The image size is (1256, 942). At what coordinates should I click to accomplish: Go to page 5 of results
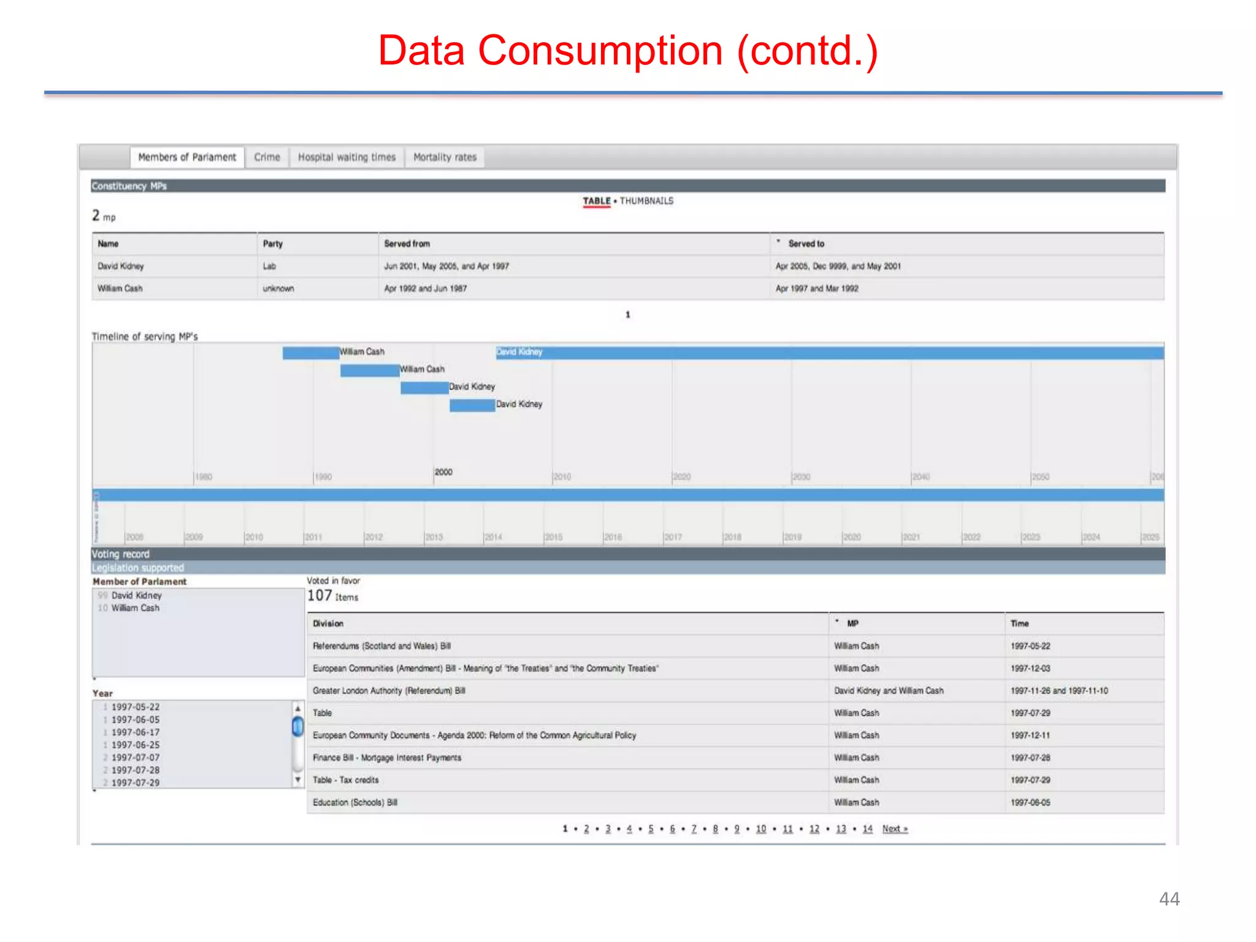(x=651, y=829)
